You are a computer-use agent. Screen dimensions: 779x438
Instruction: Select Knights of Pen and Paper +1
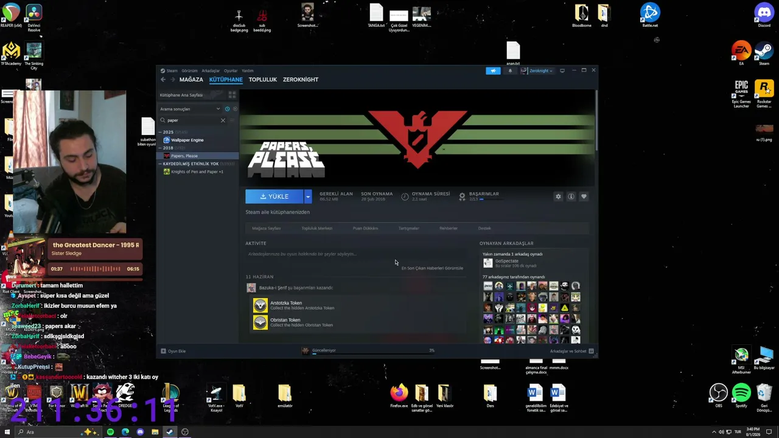coord(197,172)
